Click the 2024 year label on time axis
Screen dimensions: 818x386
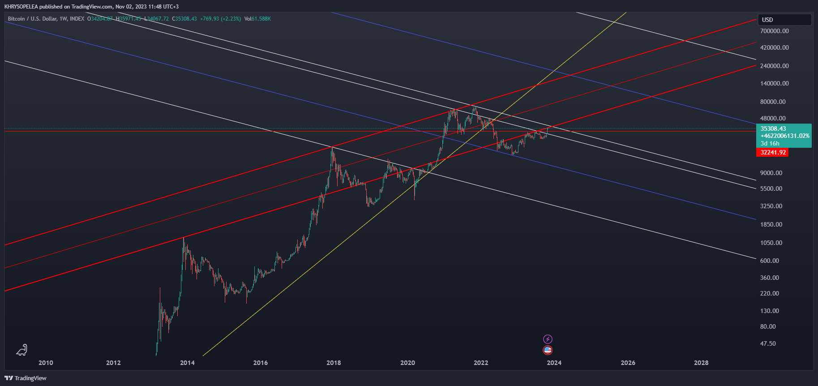(554, 363)
